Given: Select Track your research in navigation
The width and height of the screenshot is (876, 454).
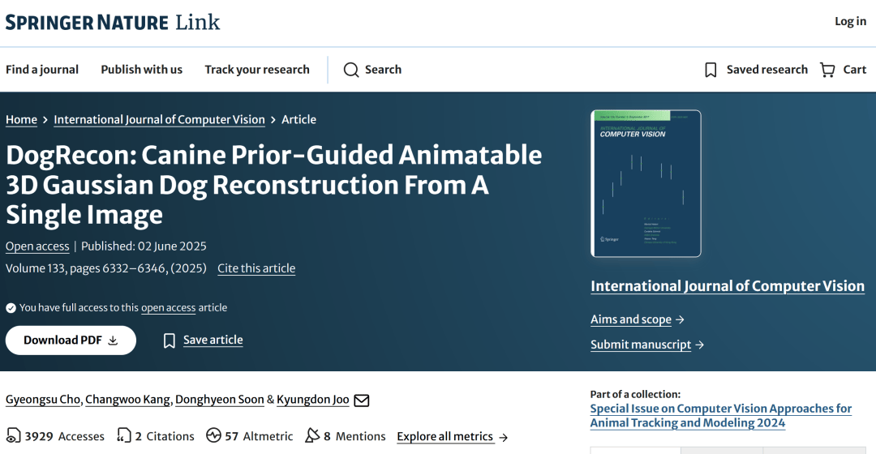Looking at the screenshot, I should tap(257, 70).
